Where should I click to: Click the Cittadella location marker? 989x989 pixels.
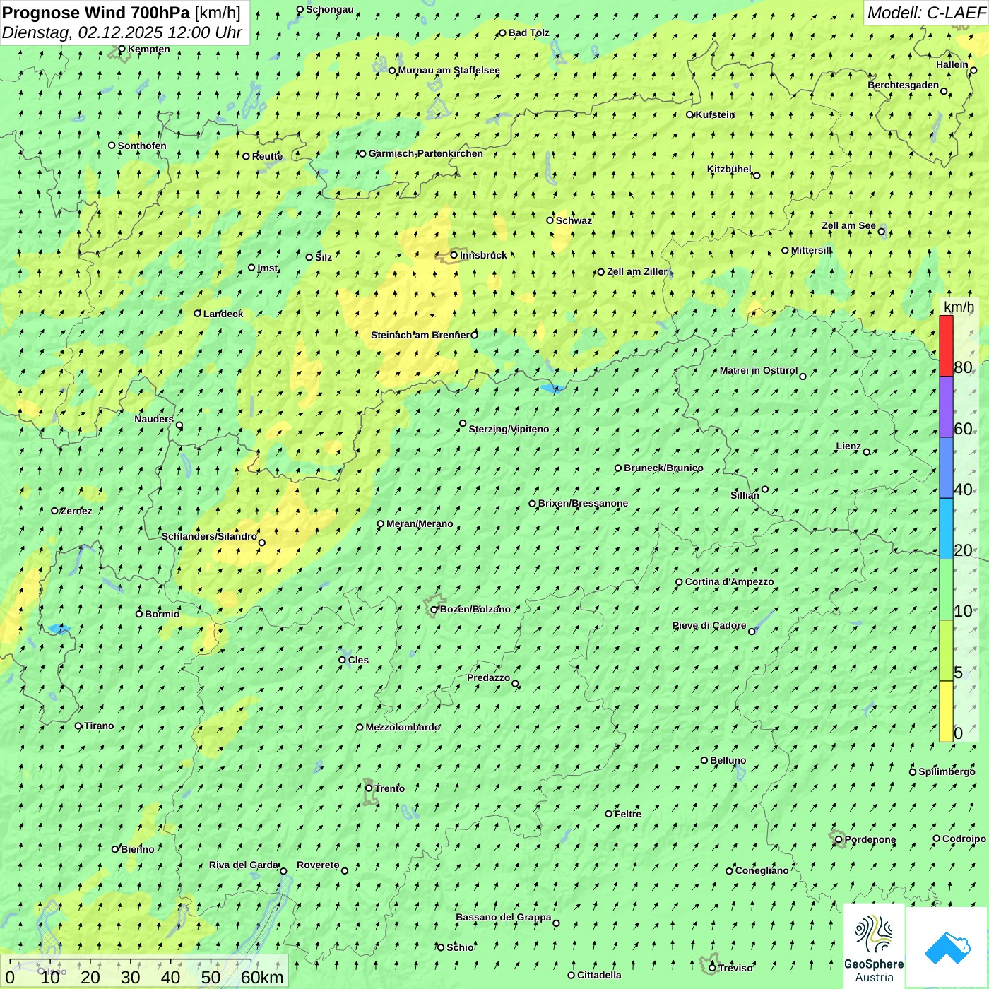(x=571, y=976)
